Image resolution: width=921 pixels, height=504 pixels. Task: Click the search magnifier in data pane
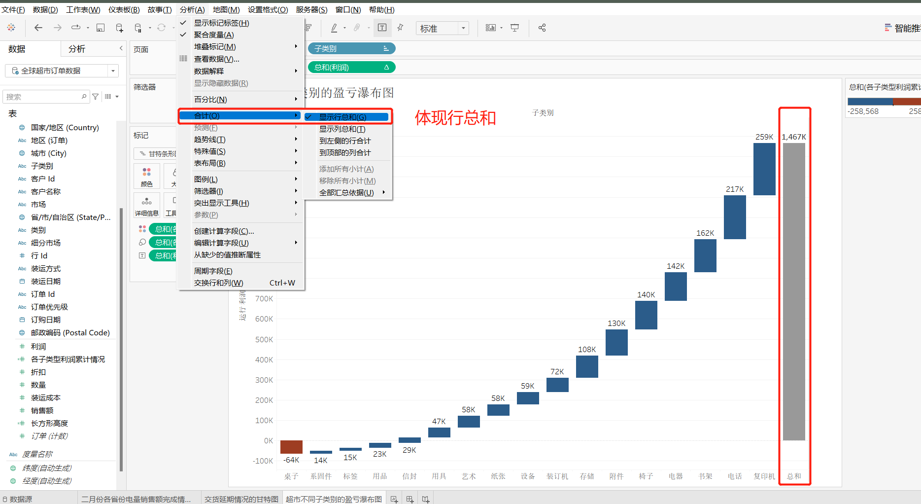pos(84,97)
